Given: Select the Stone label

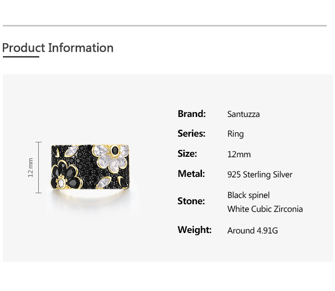Looking at the screenshot, I should [x=191, y=201].
